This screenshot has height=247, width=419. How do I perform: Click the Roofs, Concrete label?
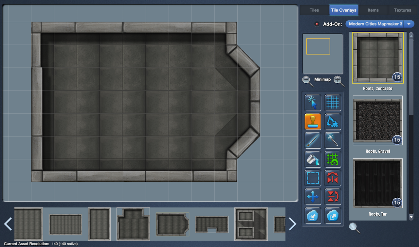pos(378,89)
